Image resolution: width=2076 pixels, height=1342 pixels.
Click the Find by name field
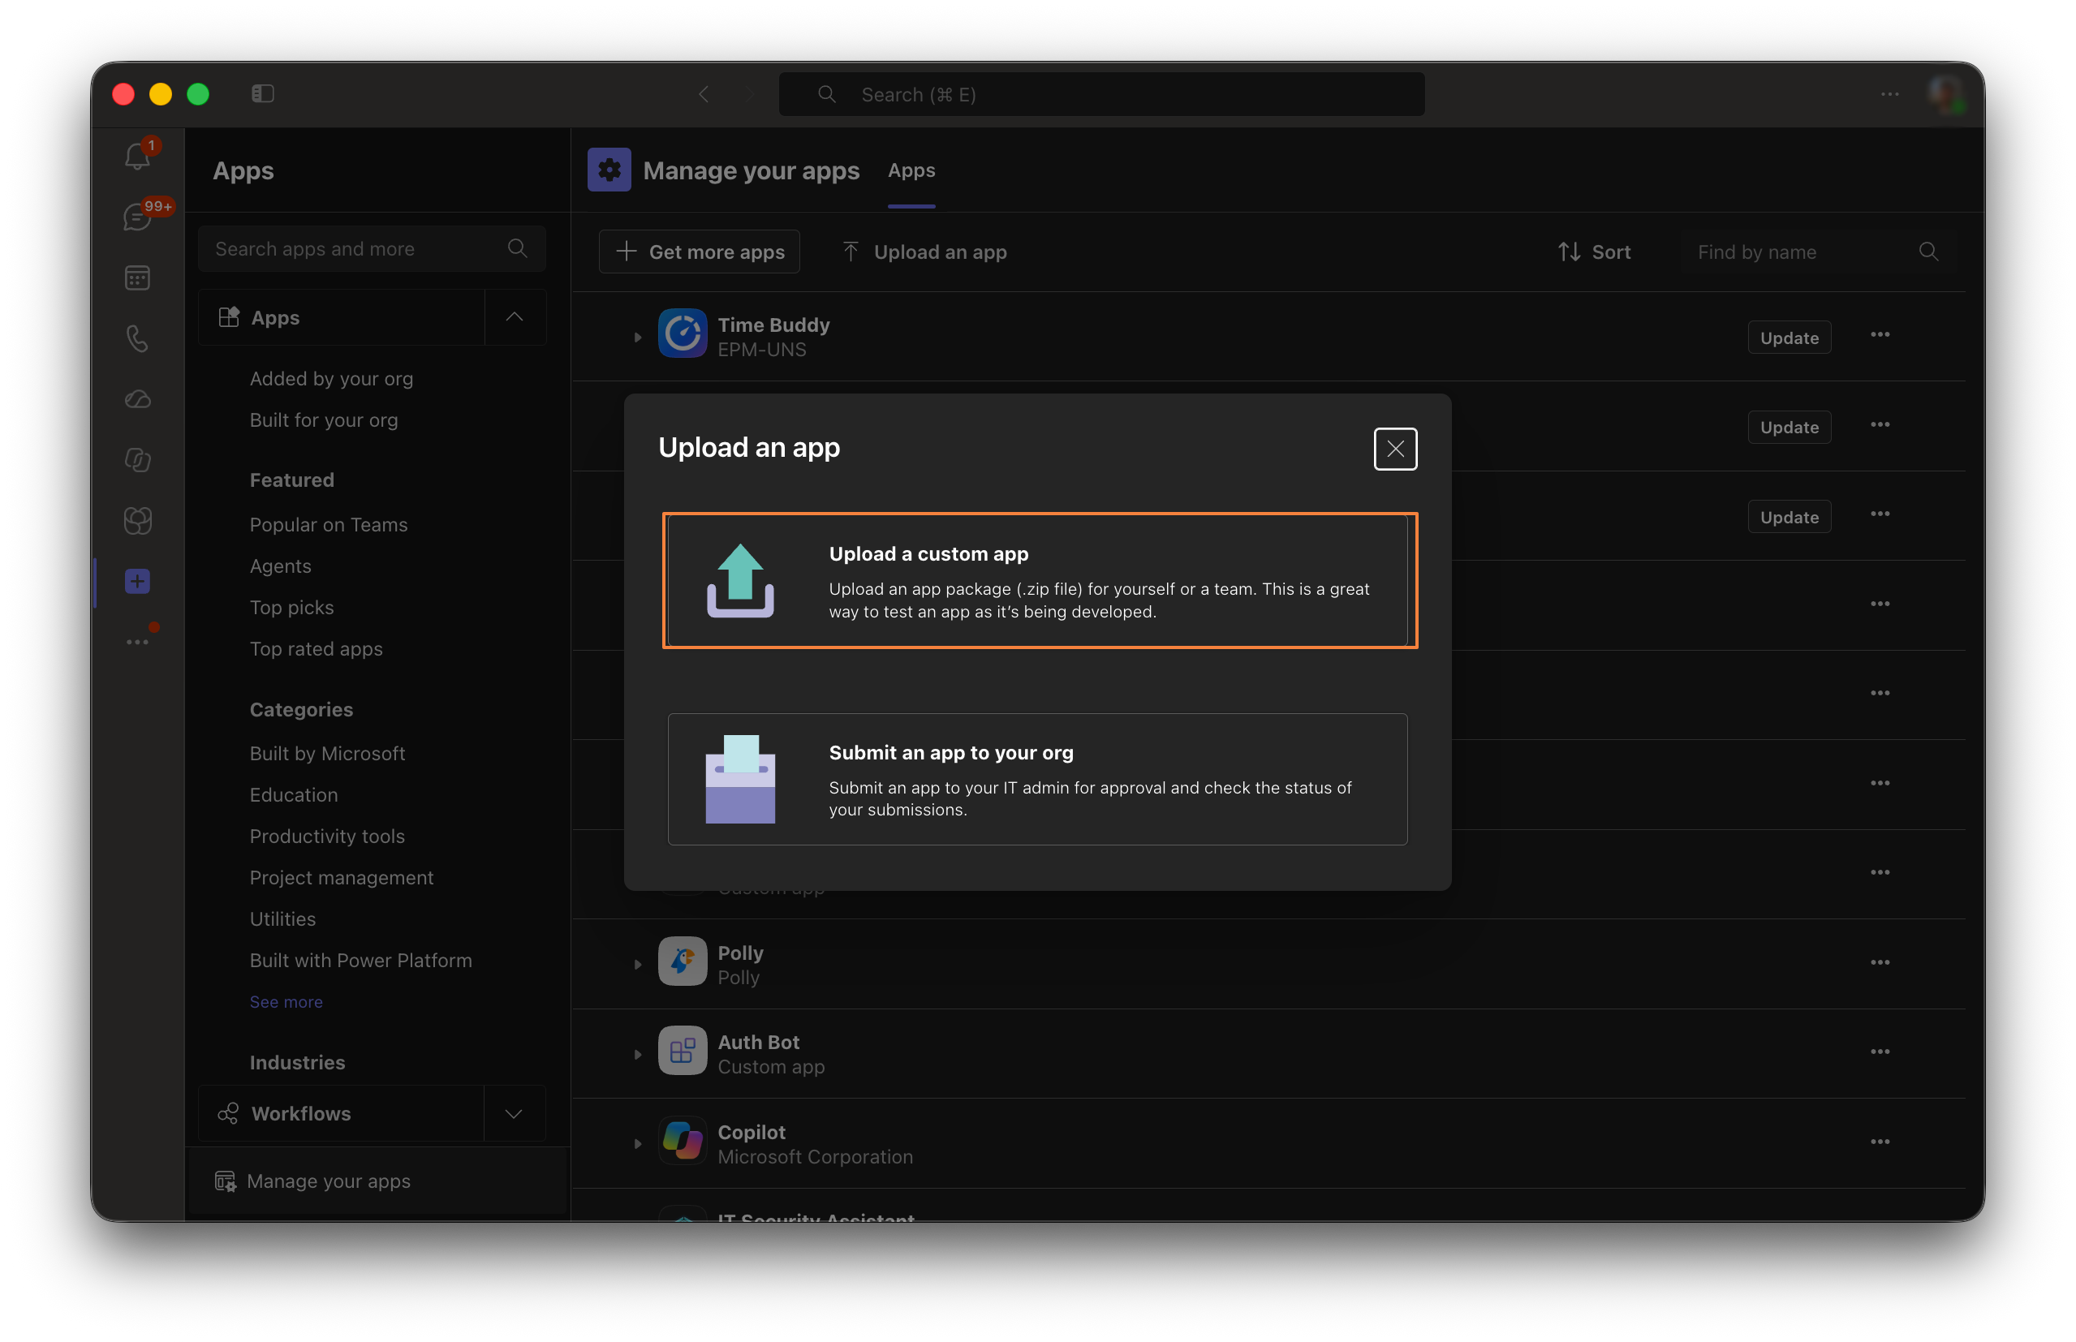[1817, 252]
